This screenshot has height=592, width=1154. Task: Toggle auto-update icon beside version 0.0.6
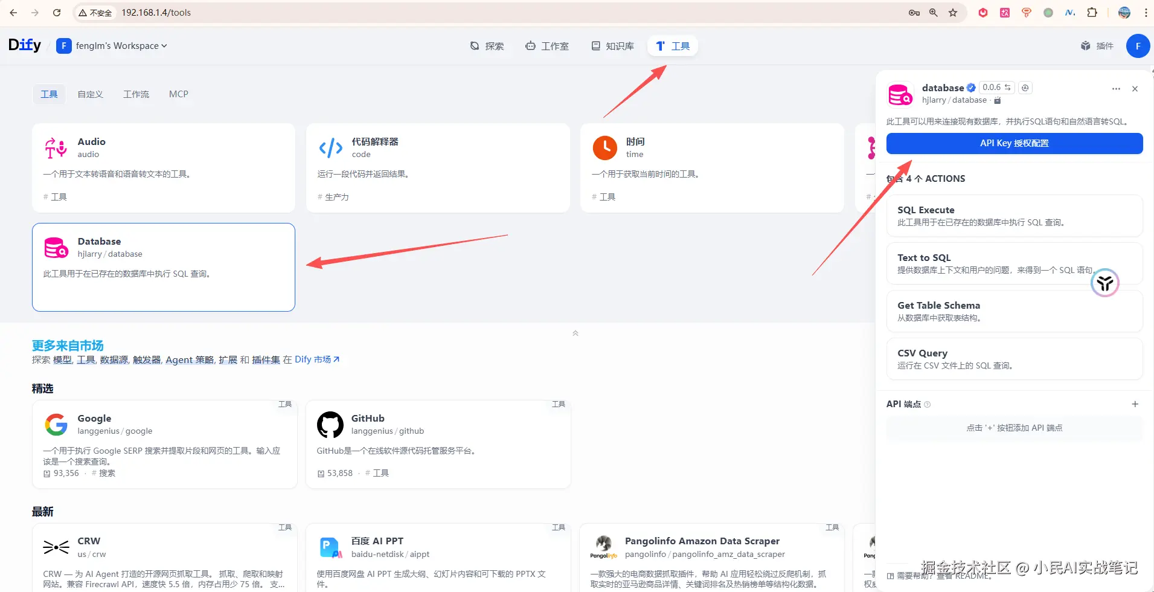coord(1025,88)
